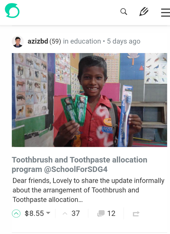Compose a new post with pencil icon

click(x=144, y=12)
